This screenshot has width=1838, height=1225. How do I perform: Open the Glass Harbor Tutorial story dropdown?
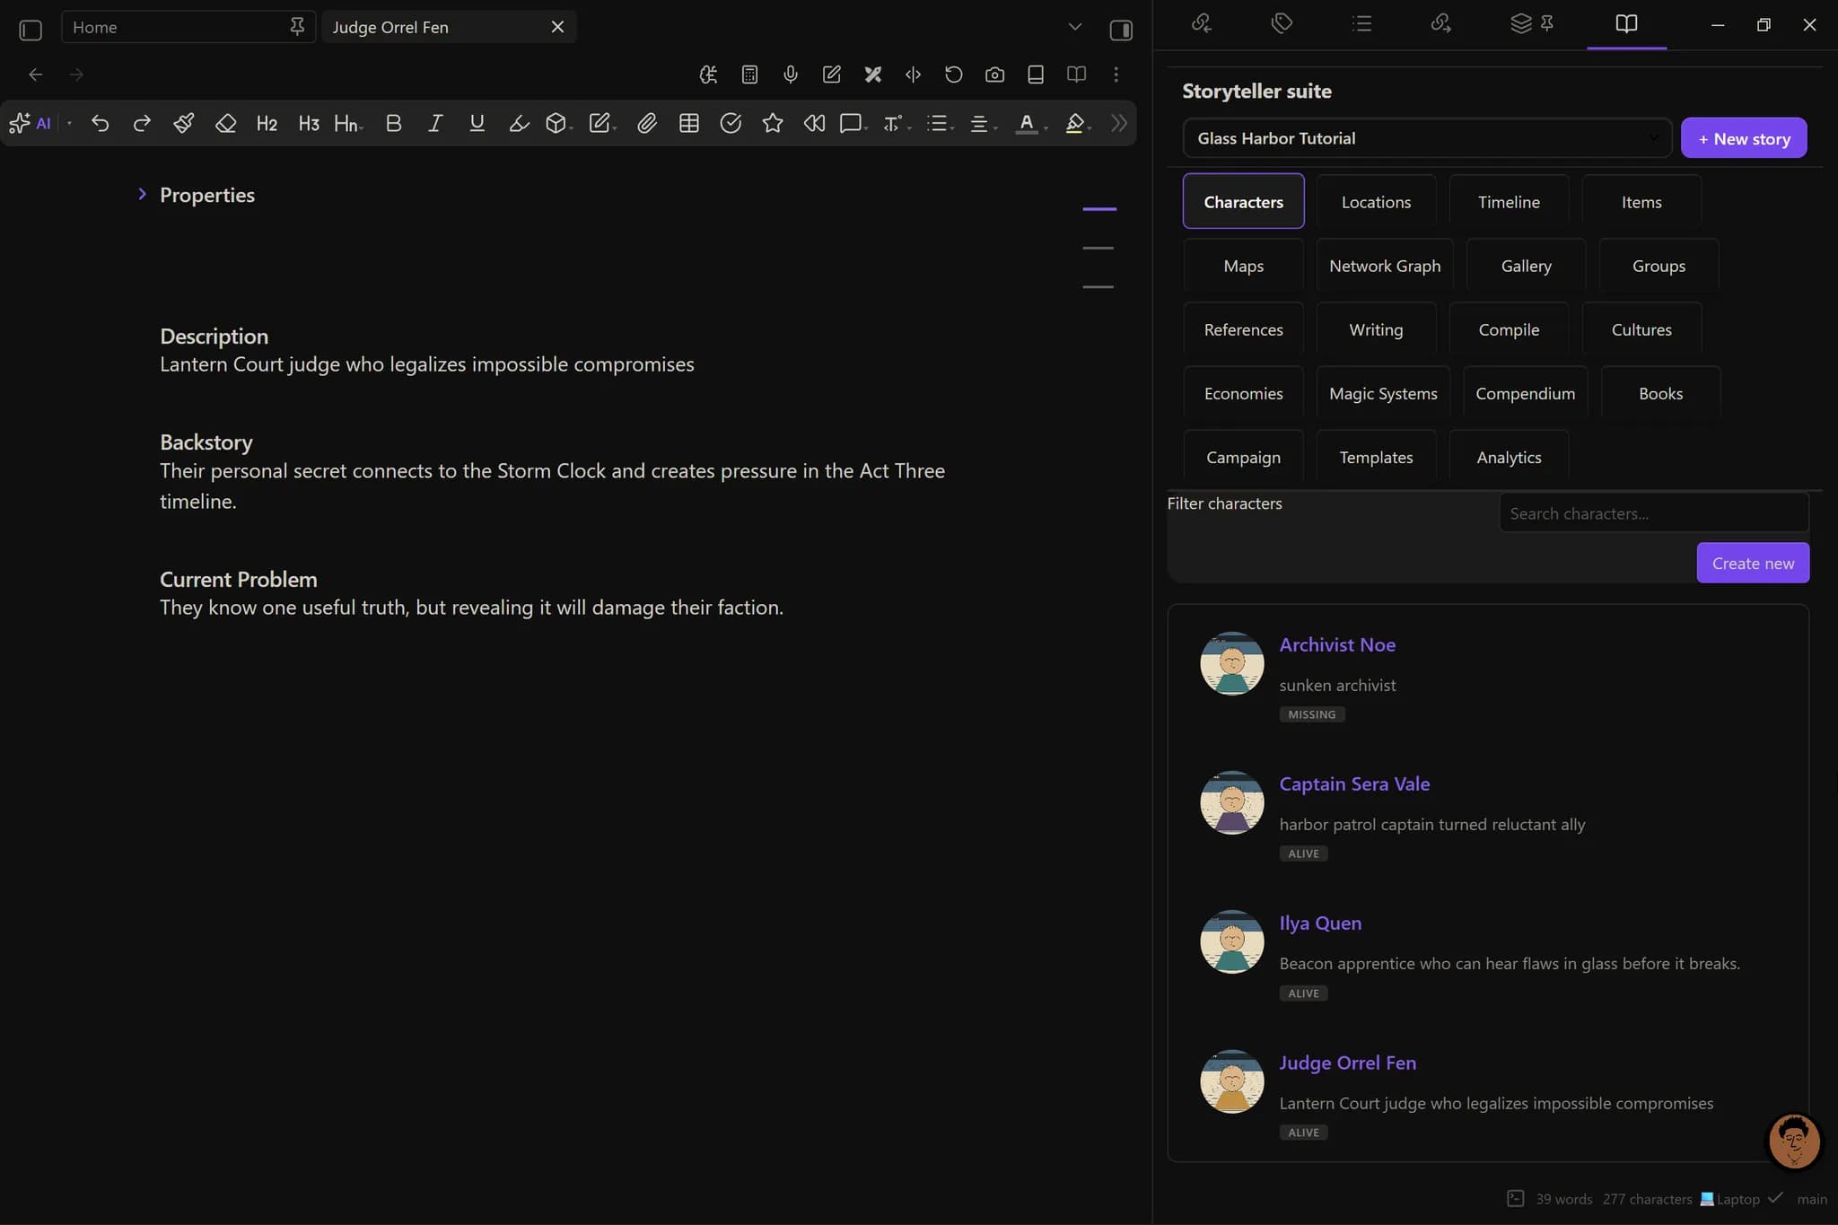(1427, 138)
